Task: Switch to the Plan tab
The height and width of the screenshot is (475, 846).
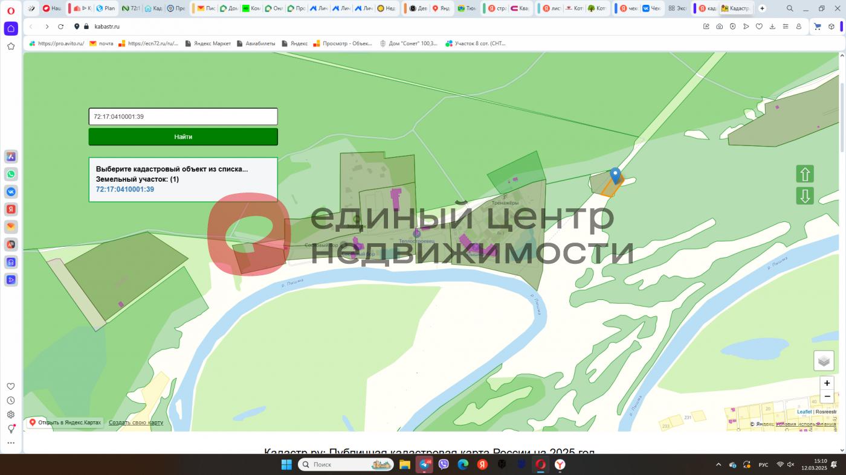Action: (105, 8)
